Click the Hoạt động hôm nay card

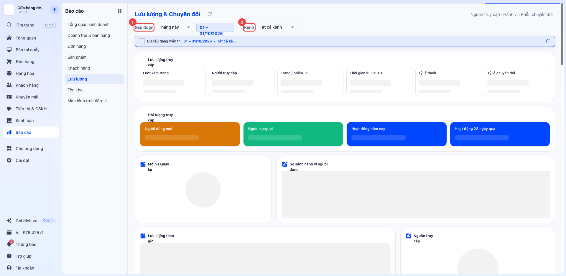point(396,134)
